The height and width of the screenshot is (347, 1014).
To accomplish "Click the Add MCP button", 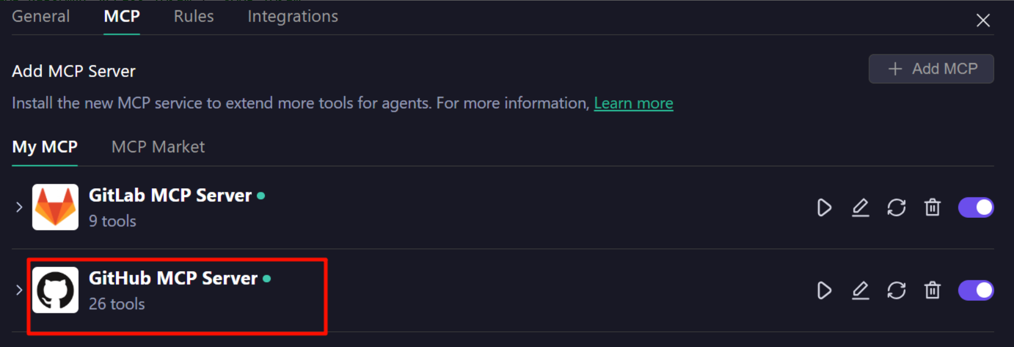I will [931, 69].
